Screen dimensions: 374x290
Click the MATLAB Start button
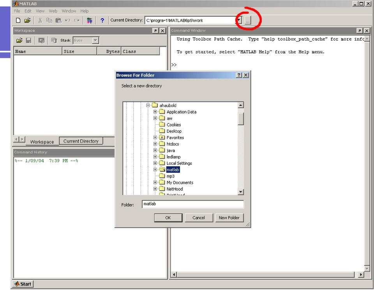tap(23, 284)
